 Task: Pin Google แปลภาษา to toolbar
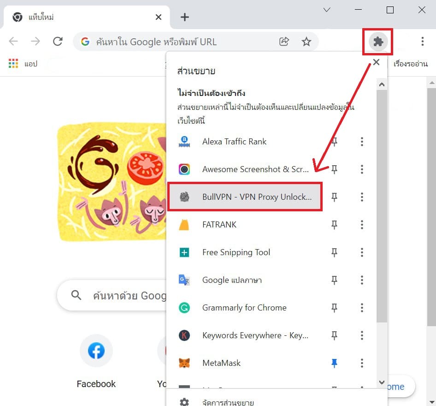pos(334,280)
